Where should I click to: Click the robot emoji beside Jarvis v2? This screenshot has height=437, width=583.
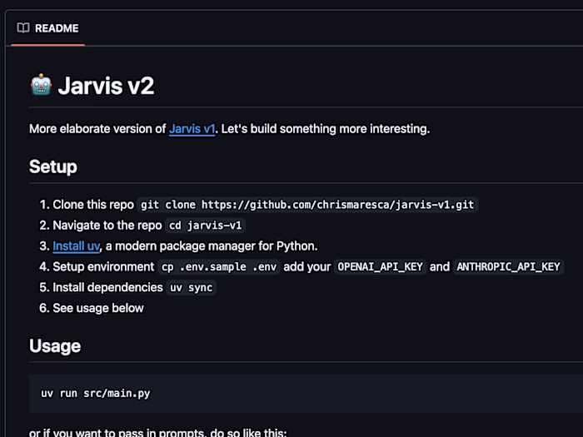coord(41,85)
